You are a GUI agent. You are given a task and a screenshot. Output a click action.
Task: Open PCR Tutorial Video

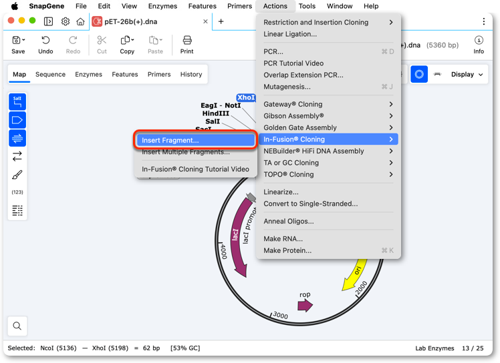coord(328,63)
